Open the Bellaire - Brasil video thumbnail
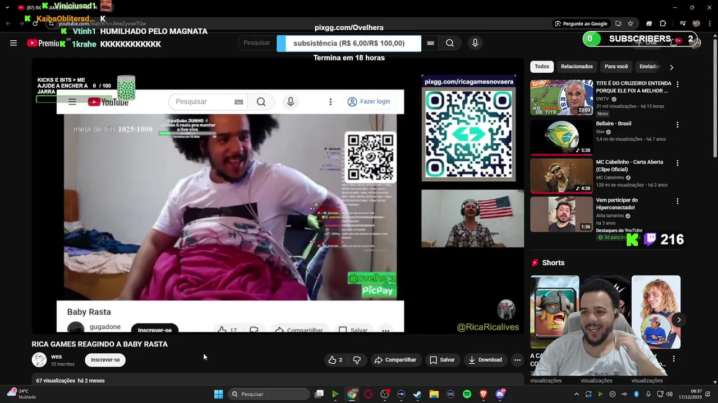This screenshot has height=403, width=718. (x=561, y=137)
